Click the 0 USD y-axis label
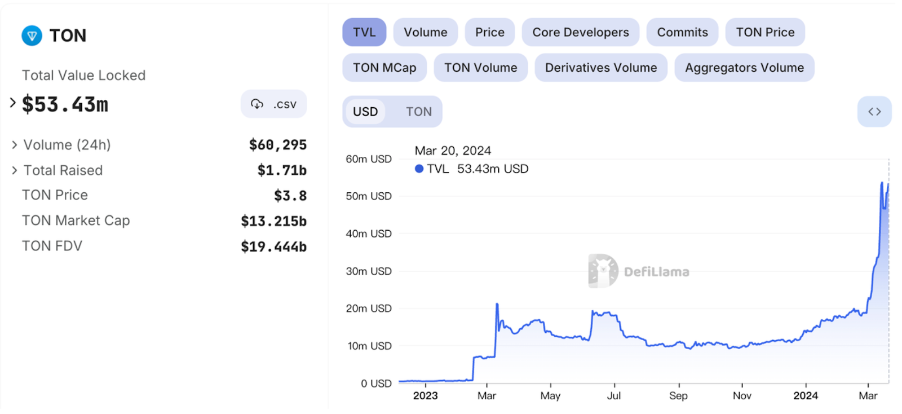The image size is (902, 414). (376, 384)
